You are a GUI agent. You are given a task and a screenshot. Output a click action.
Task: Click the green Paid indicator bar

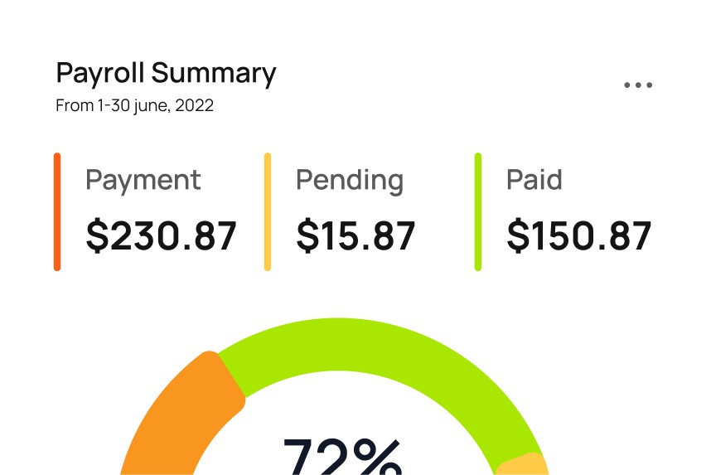[x=478, y=212]
